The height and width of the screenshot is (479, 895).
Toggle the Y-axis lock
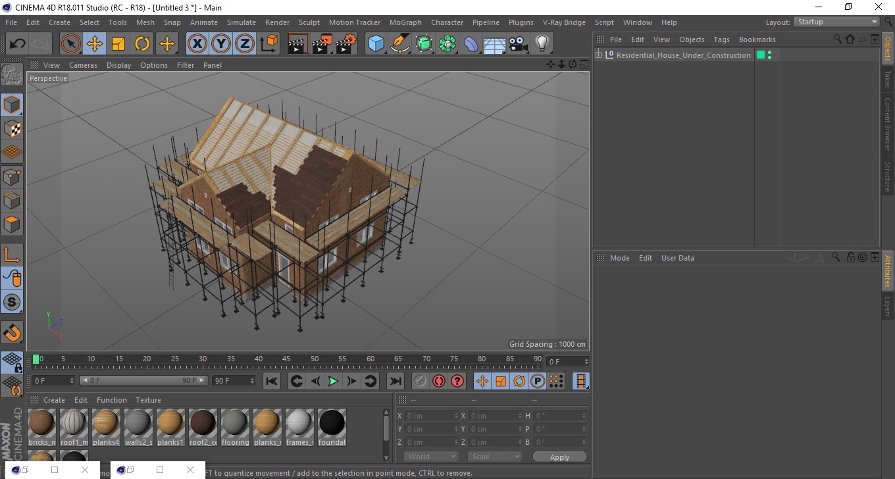click(221, 44)
